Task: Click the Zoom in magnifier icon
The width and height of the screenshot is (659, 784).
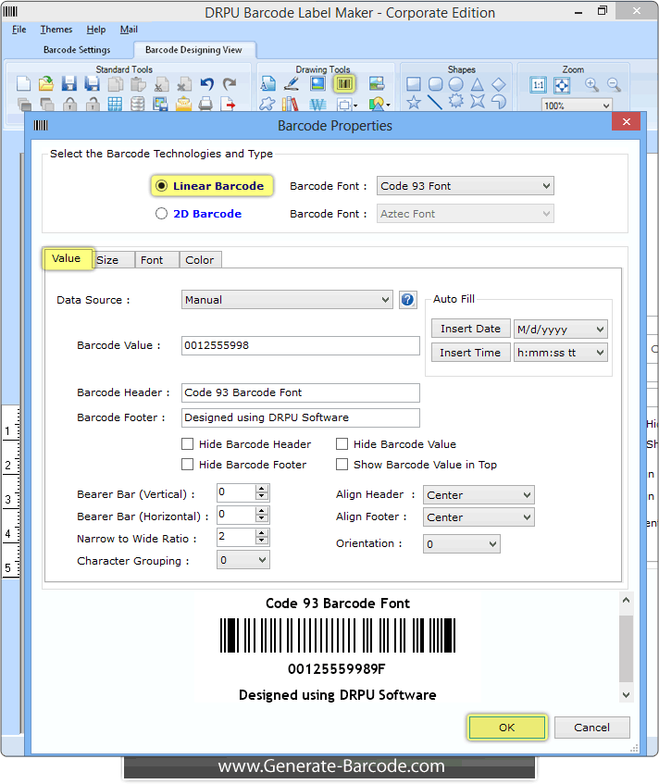Action: click(x=592, y=85)
